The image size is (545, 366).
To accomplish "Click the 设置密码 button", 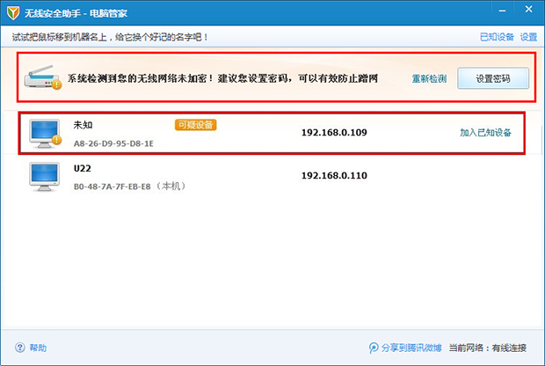I will coord(493,78).
